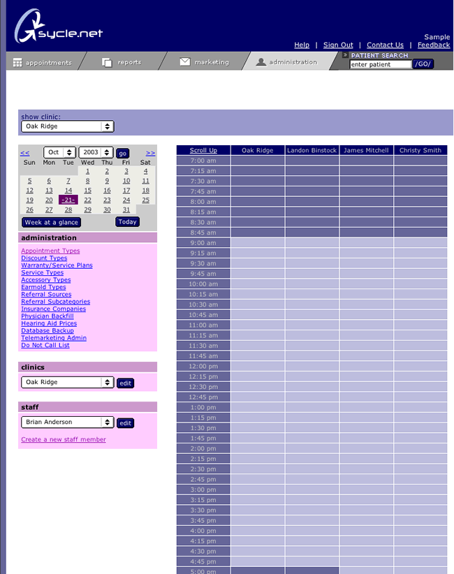This screenshot has height=574, width=454.
Task: Expand the show clinic dropdown
Action: point(67,126)
